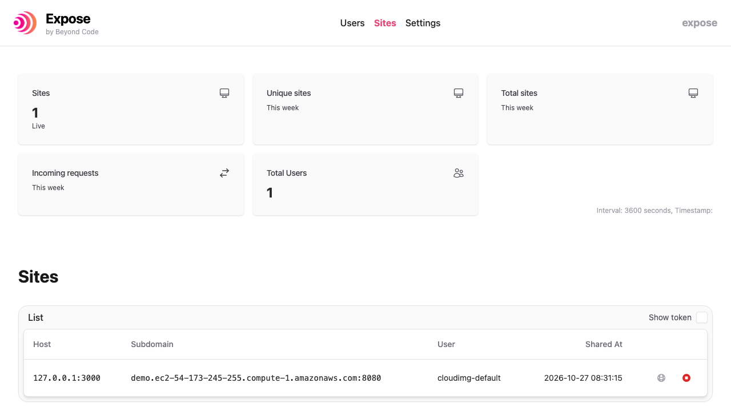731x411 pixels.
Task: Click the shared time 2026-10-27 08:31:15
Action: [x=583, y=378]
